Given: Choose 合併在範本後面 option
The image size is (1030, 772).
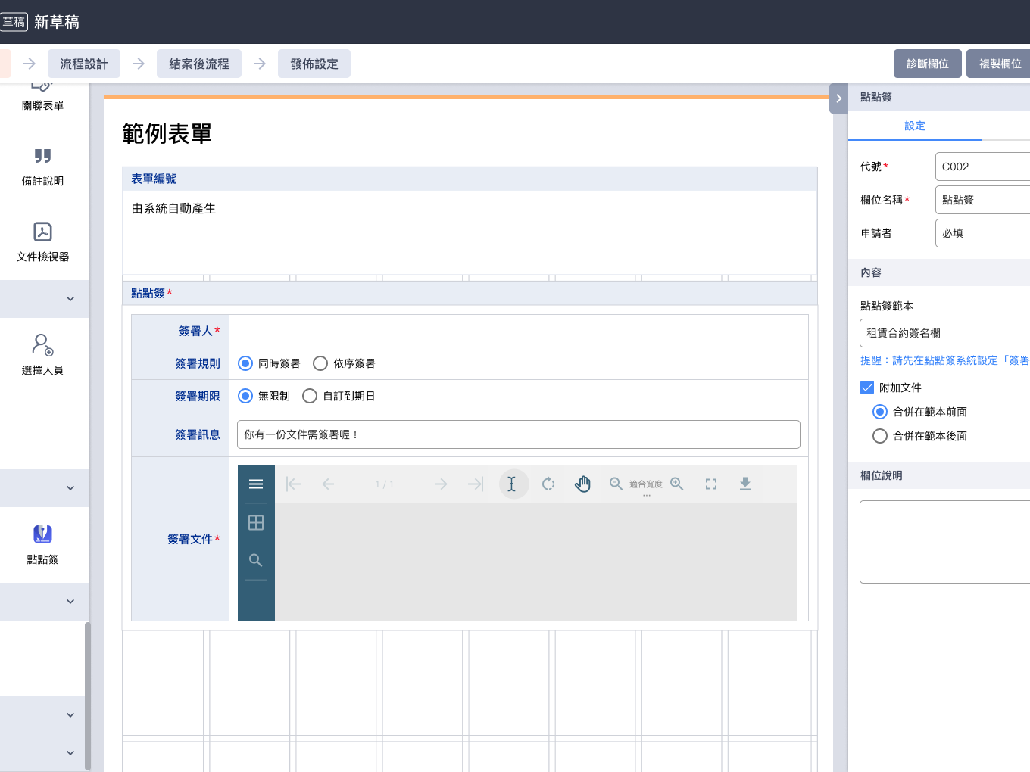Looking at the screenshot, I should pos(880,436).
